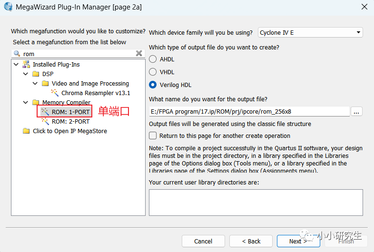Proceed with the Next button
The width and height of the screenshot is (374, 252).
(298, 241)
